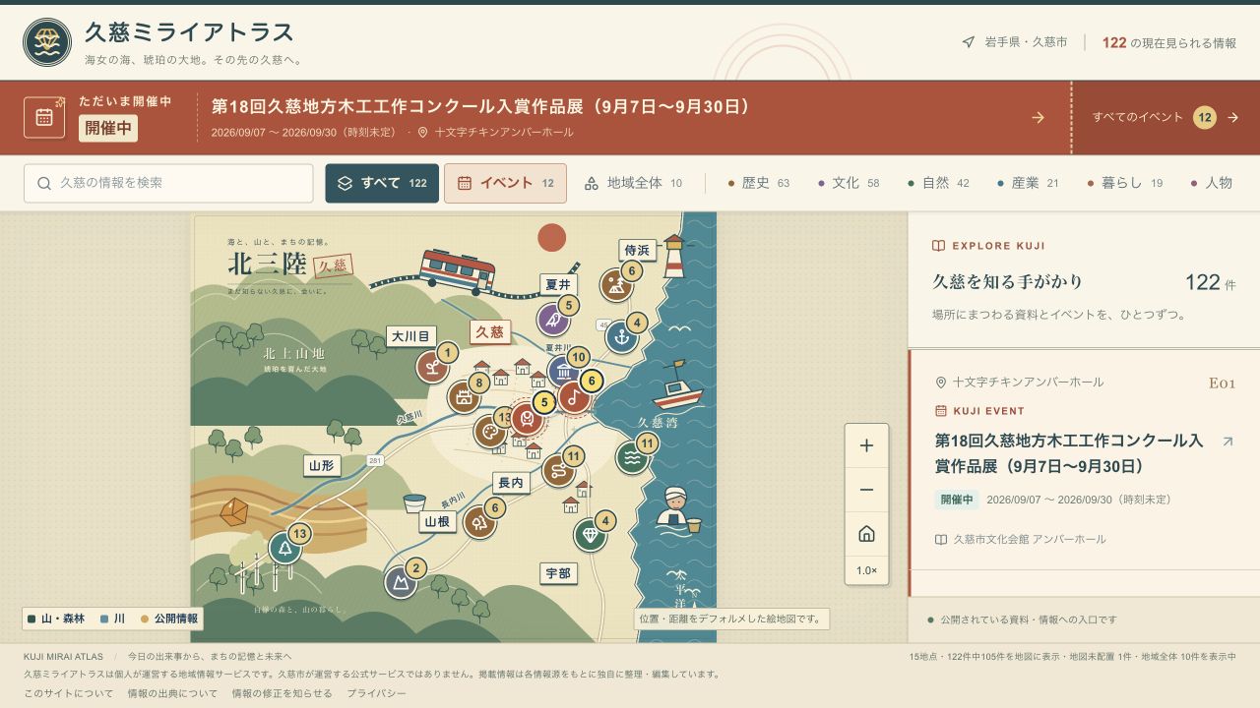The height and width of the screenshot is (708, 1260).
Task: Open the event's external link arrow icon
Action: [1228, 442]
